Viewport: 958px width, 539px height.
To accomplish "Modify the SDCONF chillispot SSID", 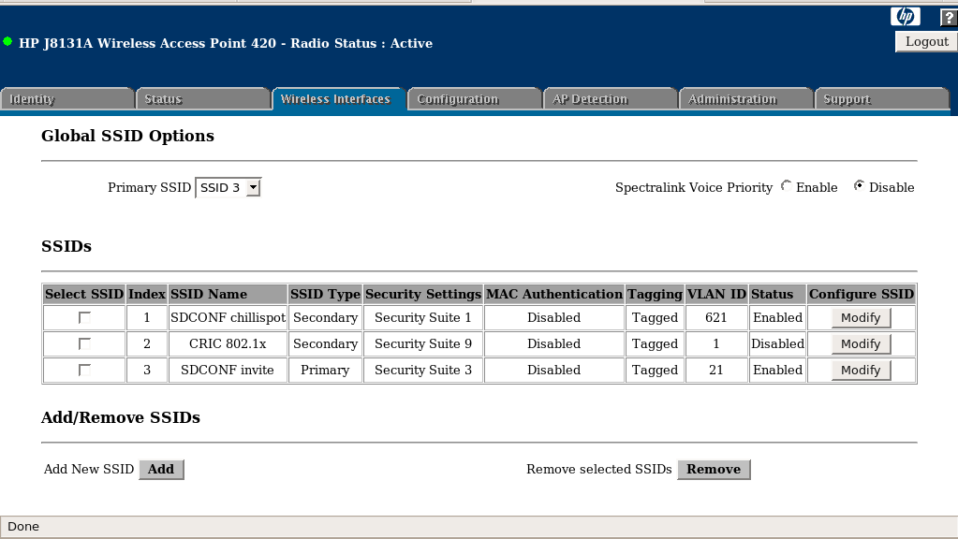I will point(861,318).
